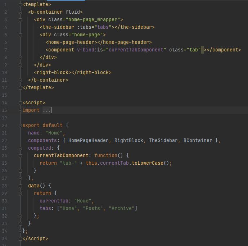Click on "Posts" in the tabs array

coord(93,208)
